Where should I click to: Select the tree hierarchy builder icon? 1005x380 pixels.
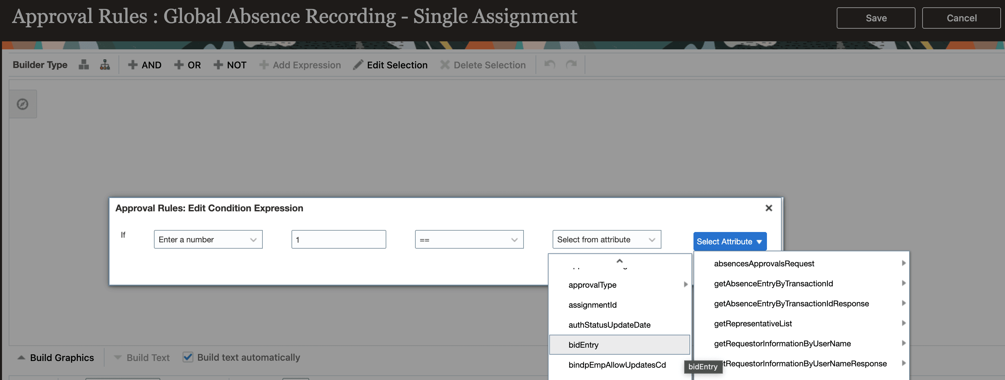105,65
